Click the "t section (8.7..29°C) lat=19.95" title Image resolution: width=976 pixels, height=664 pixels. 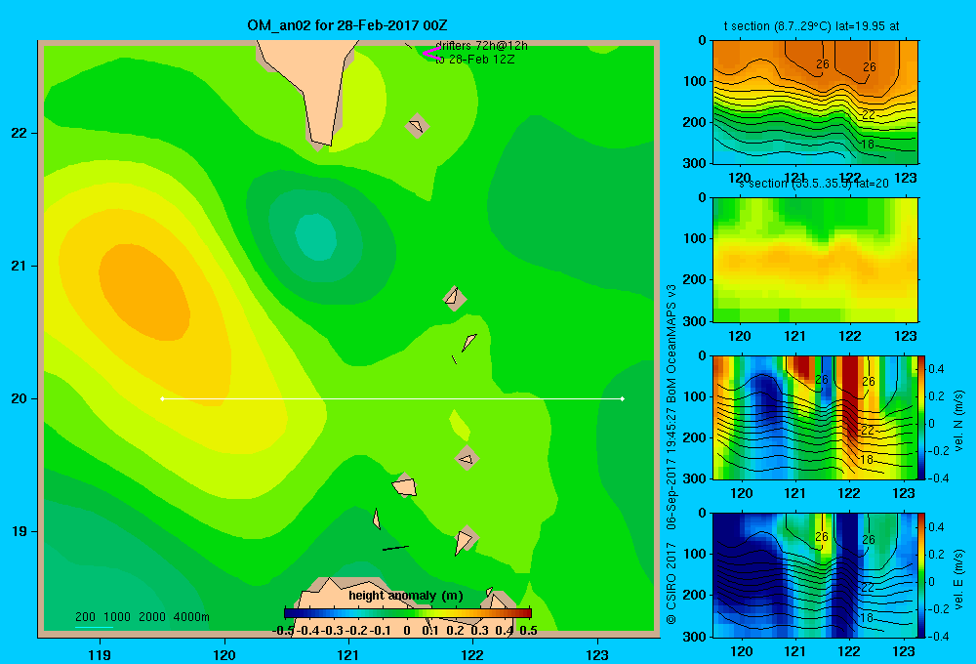pos(812,26)
